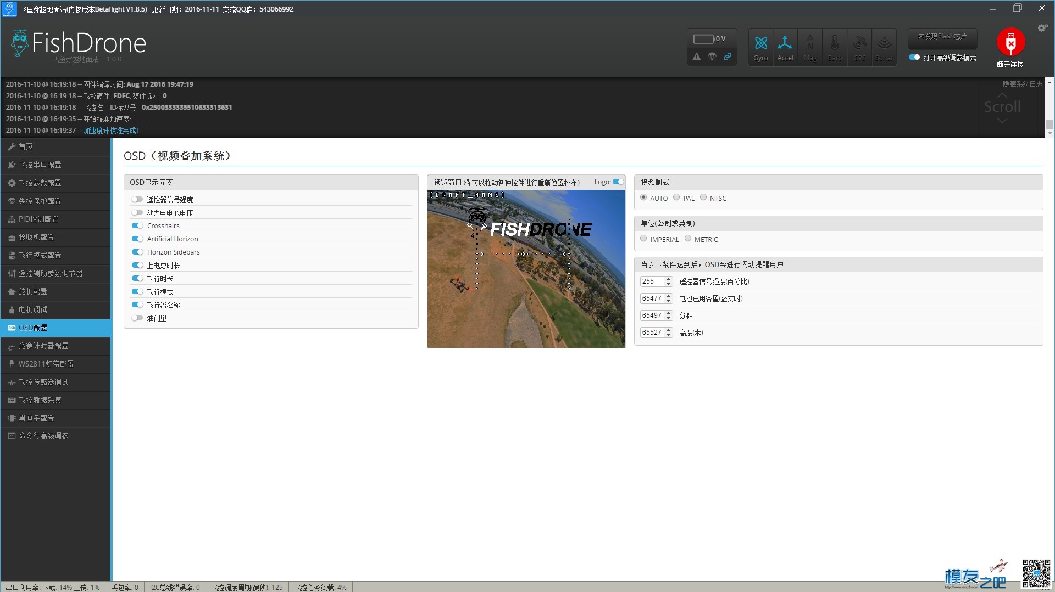This screenshot has height=592, width=1055.
Task: Decrease 分钟 alarm value stepper
Action: pos(669,318)
